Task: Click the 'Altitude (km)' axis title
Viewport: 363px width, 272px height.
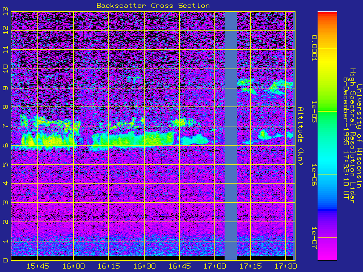Action: [301, 136]
